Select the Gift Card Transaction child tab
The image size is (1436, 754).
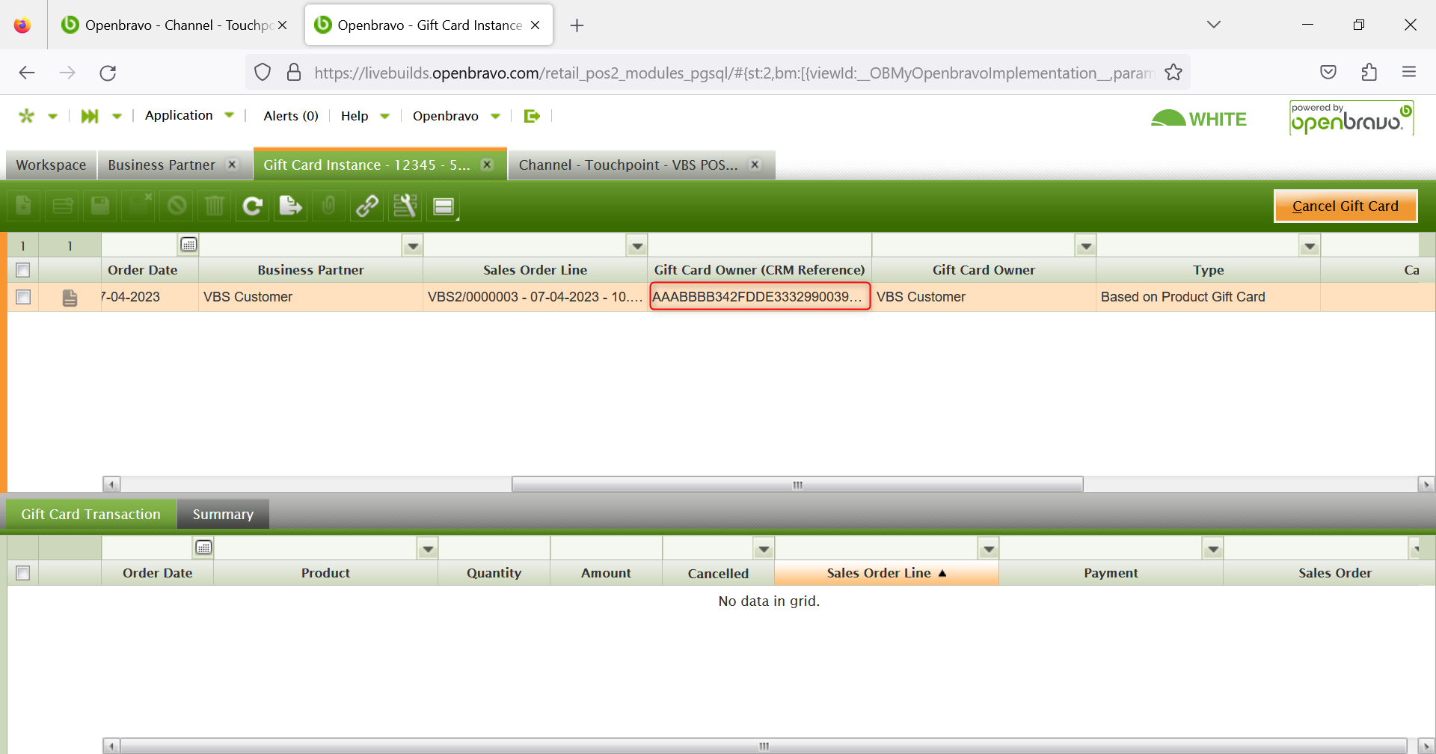point(90,515)
